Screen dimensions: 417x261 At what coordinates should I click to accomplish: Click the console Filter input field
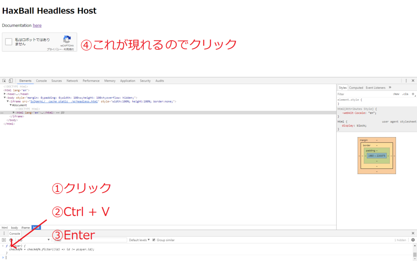(90, 240)
